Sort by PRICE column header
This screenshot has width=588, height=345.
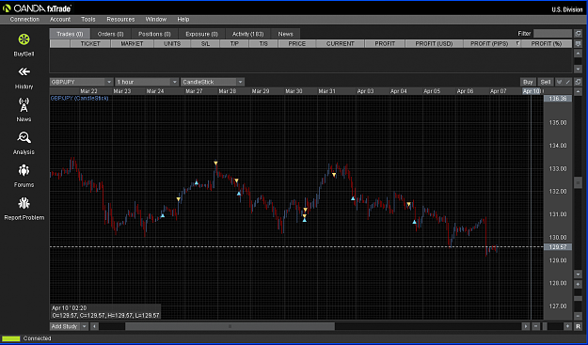pyautogui.click(x=297, y=44)
